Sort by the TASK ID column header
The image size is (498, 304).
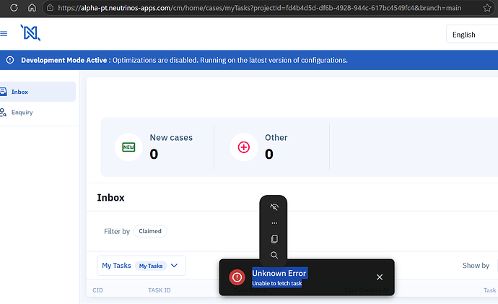pos(160,290)
